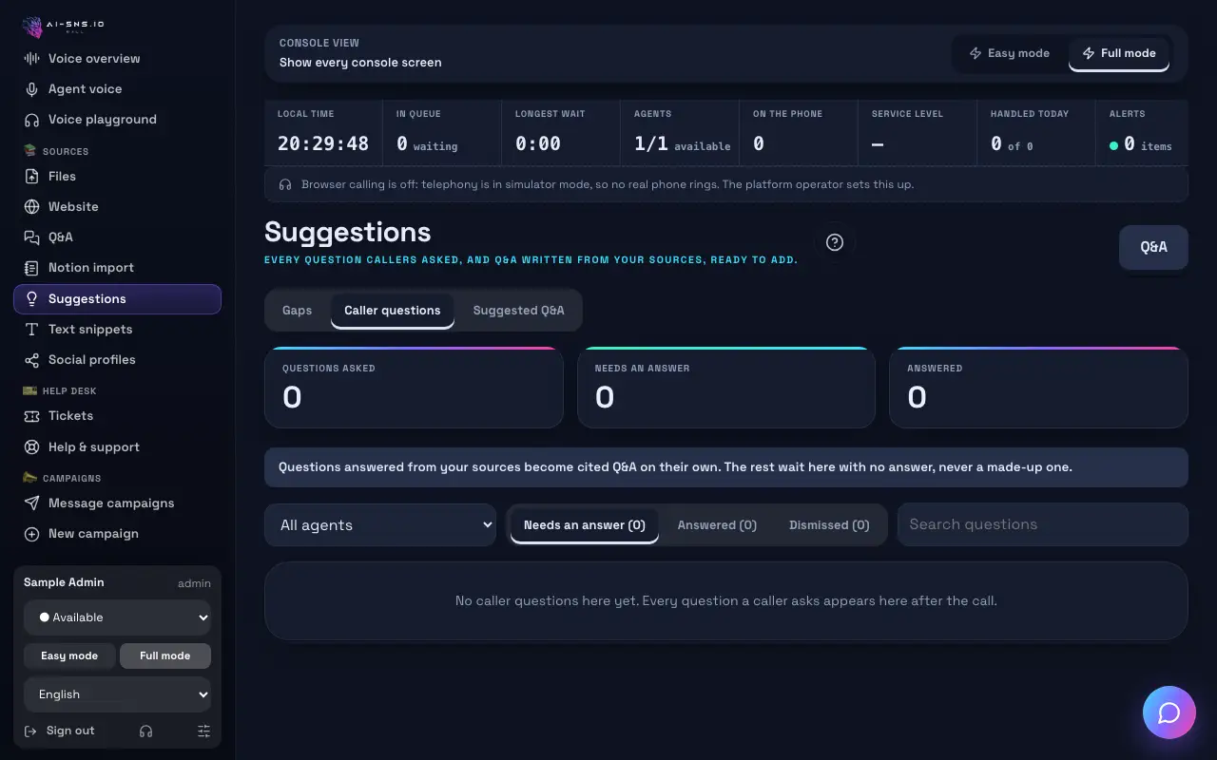
Task: Open the Tickets icon in Help Desk
Action: 31,416
